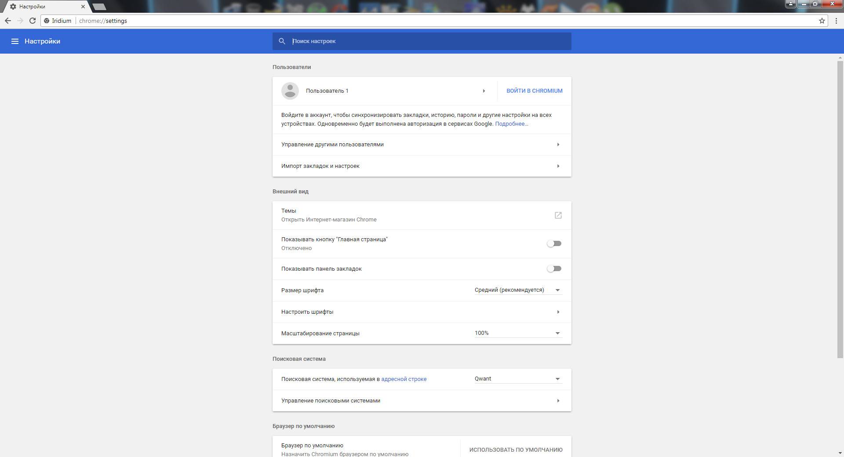Reload the settings page

(x=33, y=21)
